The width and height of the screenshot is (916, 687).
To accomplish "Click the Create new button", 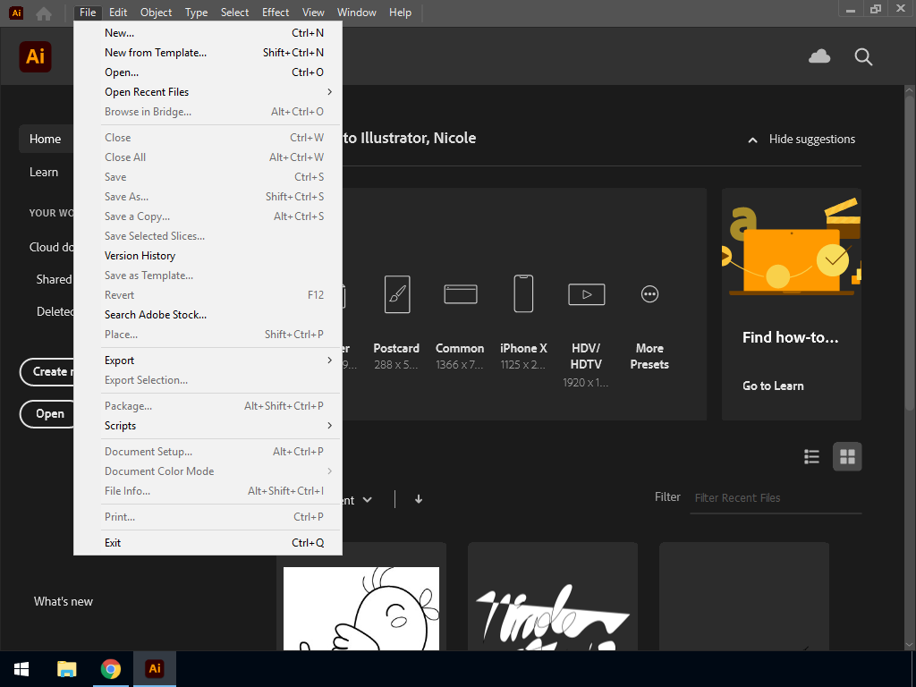I will pos(48,371).
